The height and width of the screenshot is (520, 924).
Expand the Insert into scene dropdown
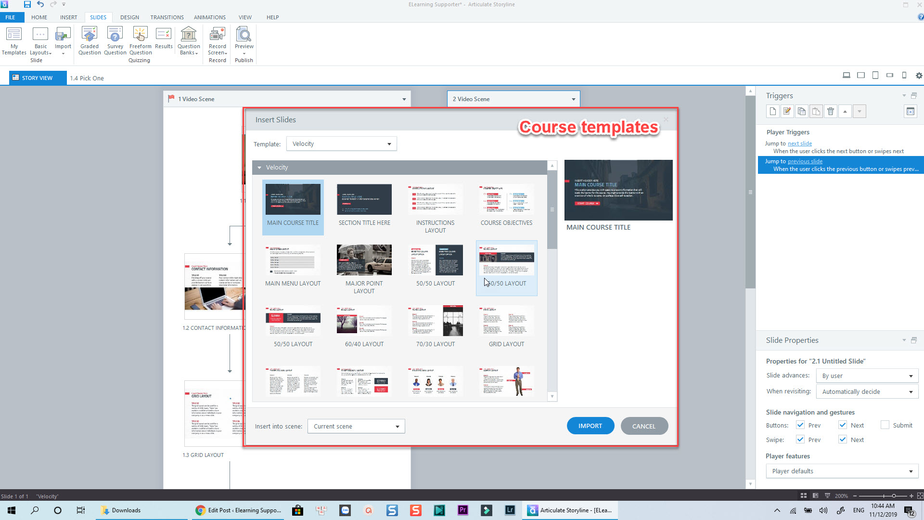pyautogui.click(x=356, y=427)
